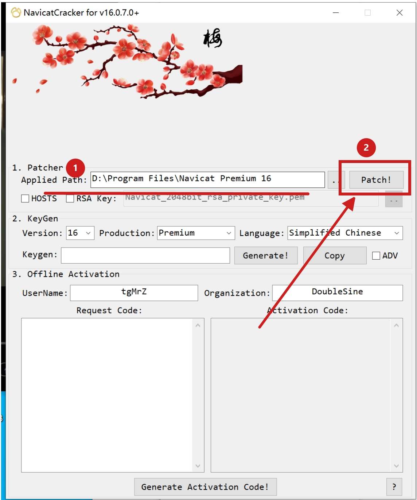Browse for RSA key file button

(x=394, y=199)
